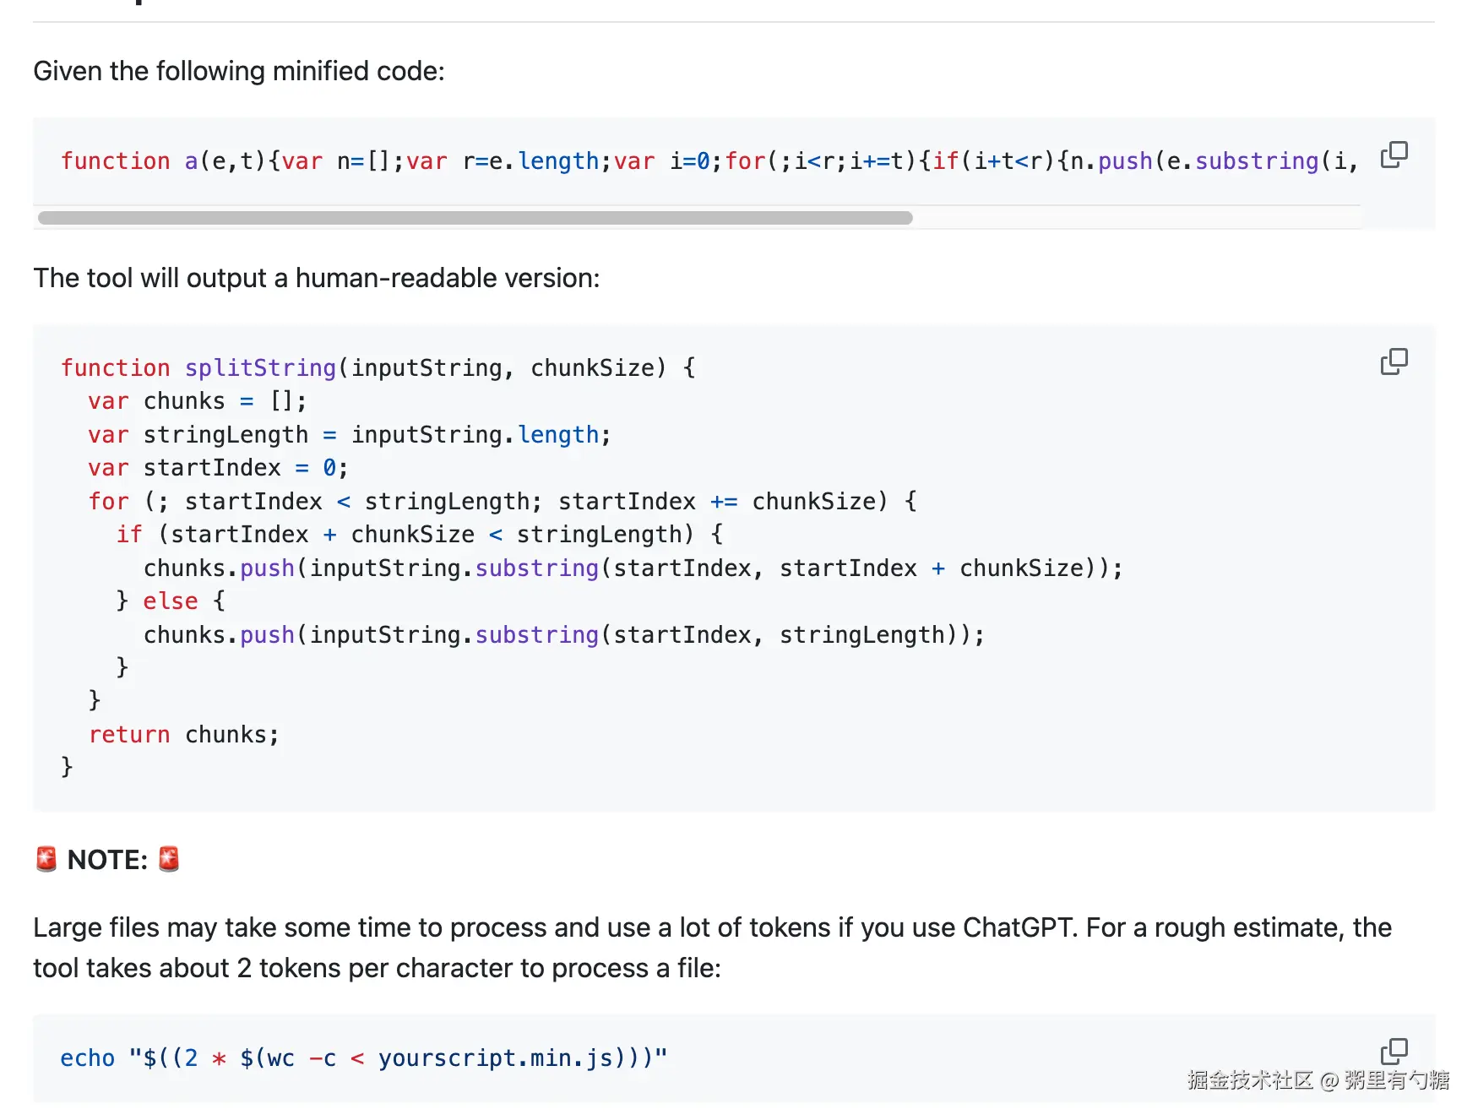Click 'Given the following minified code' text

pyautogui.click(x=239, y=71)
